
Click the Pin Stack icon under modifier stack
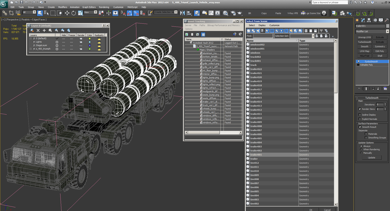point(359,89)
